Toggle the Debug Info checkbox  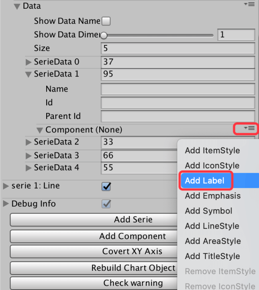(x=106, y=204)
